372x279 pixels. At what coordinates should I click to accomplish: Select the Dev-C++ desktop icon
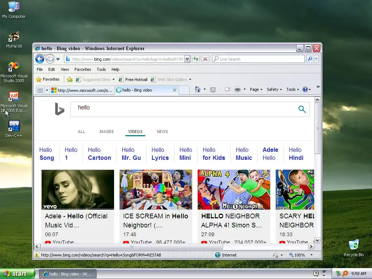click(x=14, y=129)
